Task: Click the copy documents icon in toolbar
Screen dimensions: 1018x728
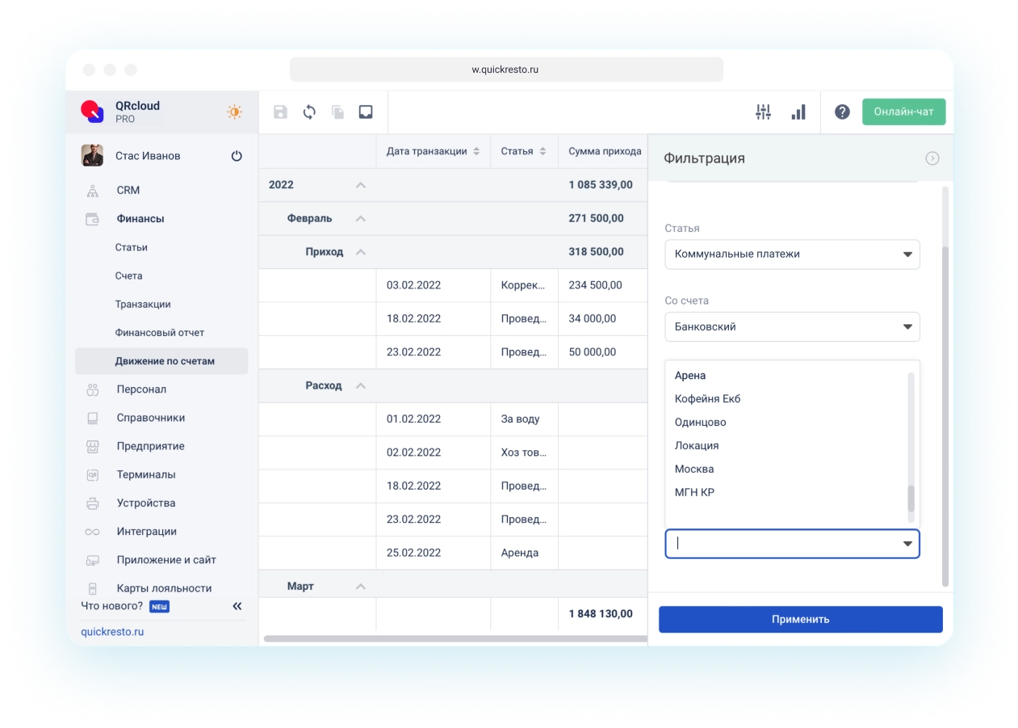Action: coord(337,112)
